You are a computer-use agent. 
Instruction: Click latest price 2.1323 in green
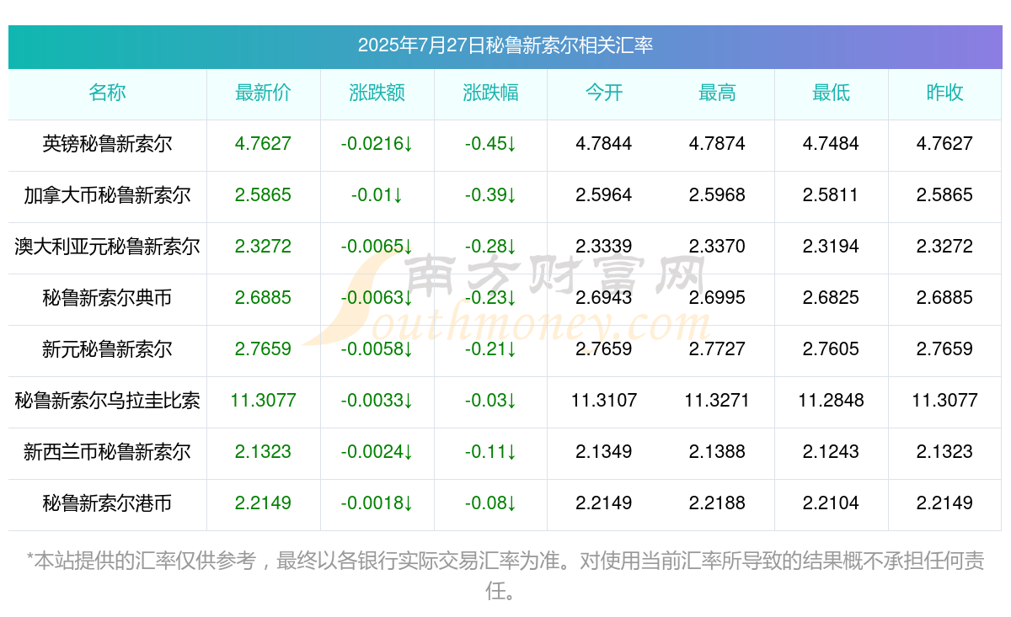(263, 452)
